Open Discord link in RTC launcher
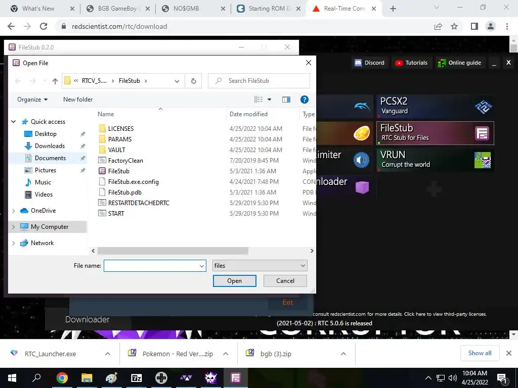This screenshot has height=388, width=518. pos(370,63)
